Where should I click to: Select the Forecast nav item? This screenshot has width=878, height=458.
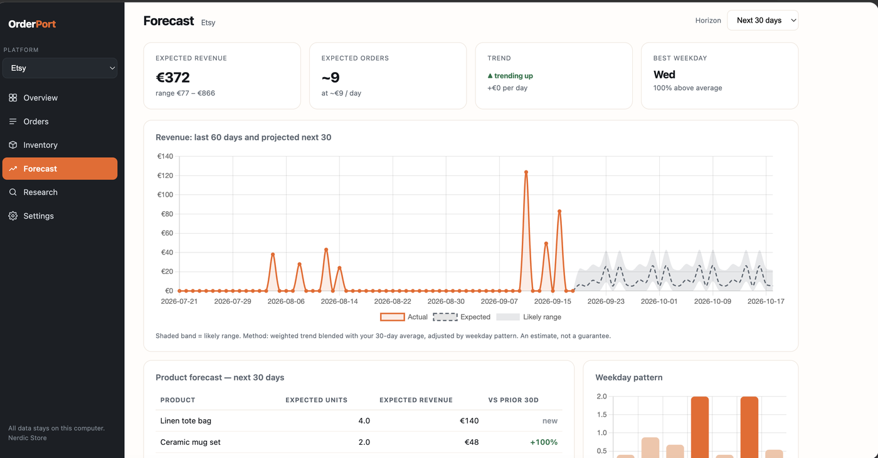pos(60,169)
